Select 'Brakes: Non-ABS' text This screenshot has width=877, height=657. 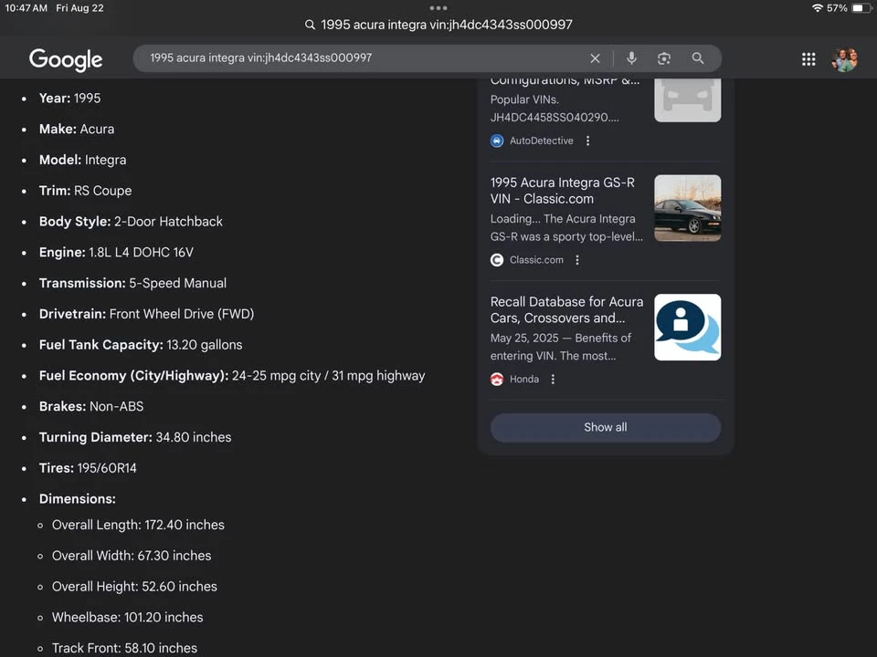[x=91, y=407]
